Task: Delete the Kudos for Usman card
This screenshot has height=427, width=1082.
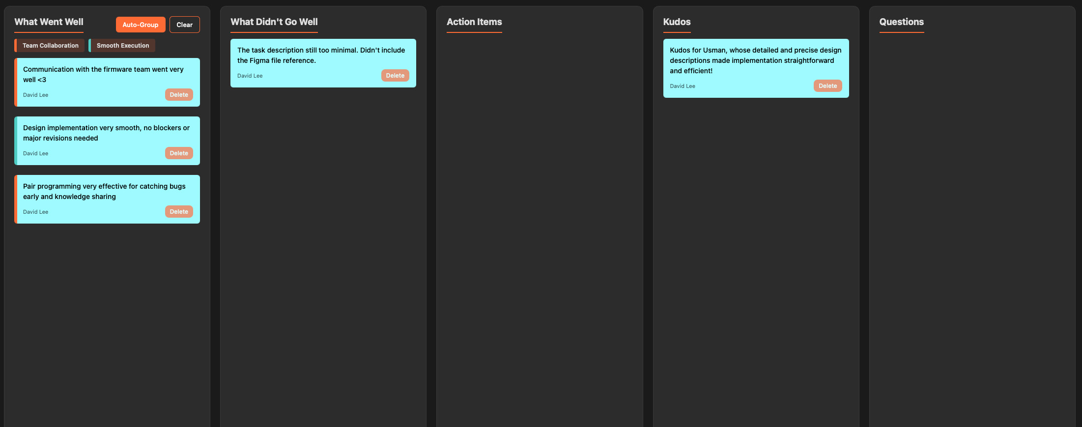Action: (x=827, y=86)
